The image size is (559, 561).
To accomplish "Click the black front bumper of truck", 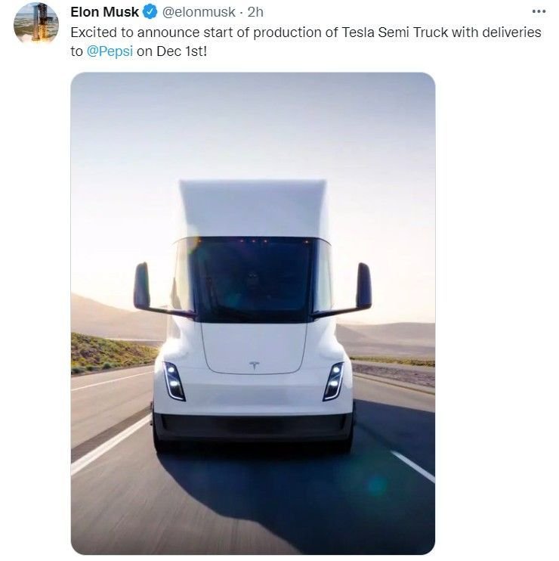I will pos(253,427).
